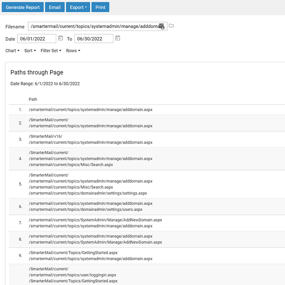Viewport: 285px width, 285px height.
Task: Click row 6 users.aspx path entry
Action: 85,210
